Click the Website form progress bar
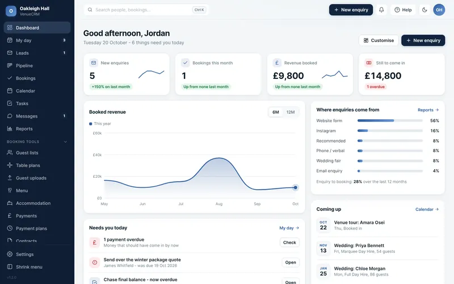454x284 pixels. [390, 120]
